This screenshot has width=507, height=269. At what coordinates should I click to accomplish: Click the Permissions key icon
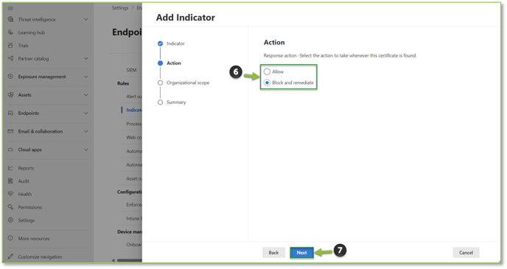10,207
